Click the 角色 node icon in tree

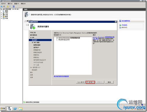4,11
